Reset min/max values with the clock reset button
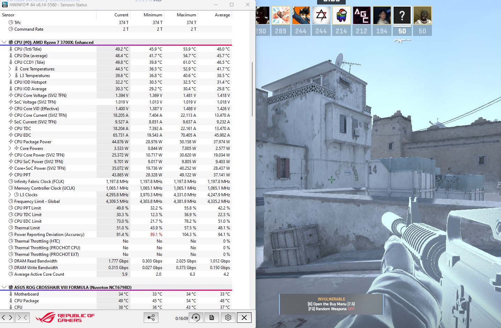Image resolution: width=501 pixels, height=328 pixels. click(x=196, y=318)
